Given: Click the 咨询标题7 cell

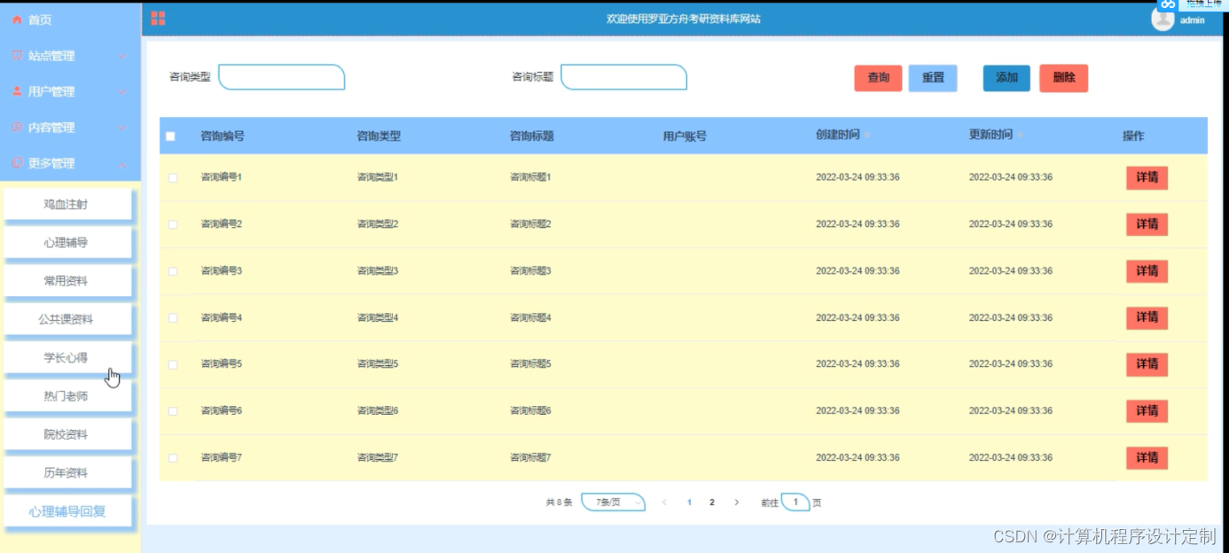Looking at the screenshot, I should (530, 458).
